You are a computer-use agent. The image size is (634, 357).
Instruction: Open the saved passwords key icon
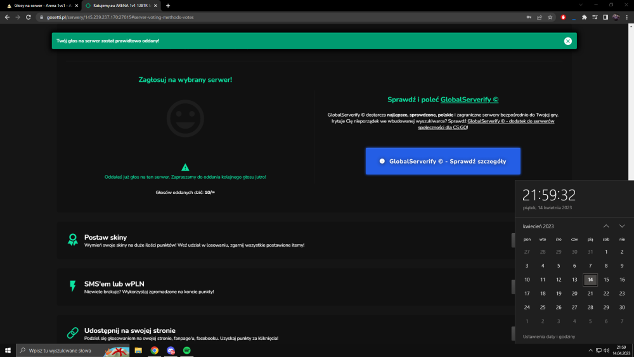coord(529,17)
